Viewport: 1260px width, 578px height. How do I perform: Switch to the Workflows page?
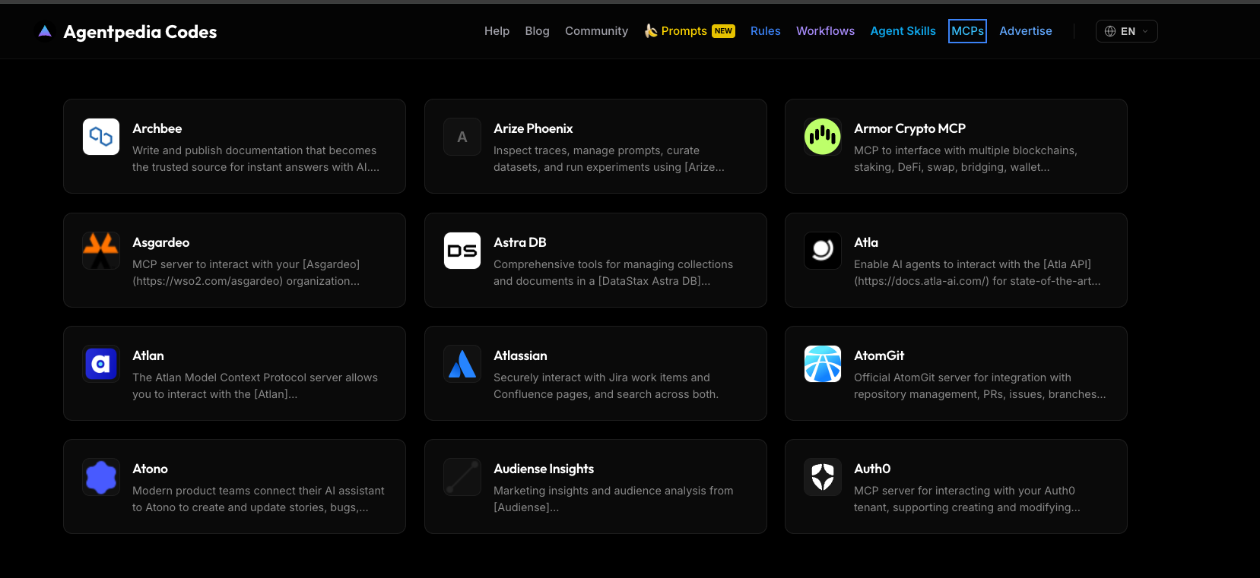[825, 31]
